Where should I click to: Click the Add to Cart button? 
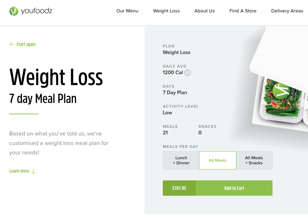tap(234, 188)
